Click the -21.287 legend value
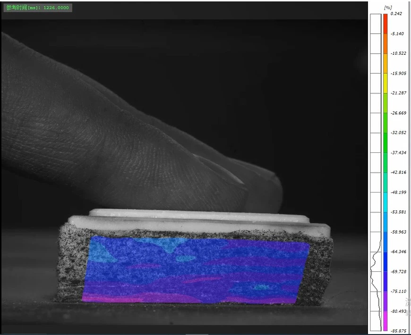The image size is (411, 335). pyautogui.click(x=398, y=93)
